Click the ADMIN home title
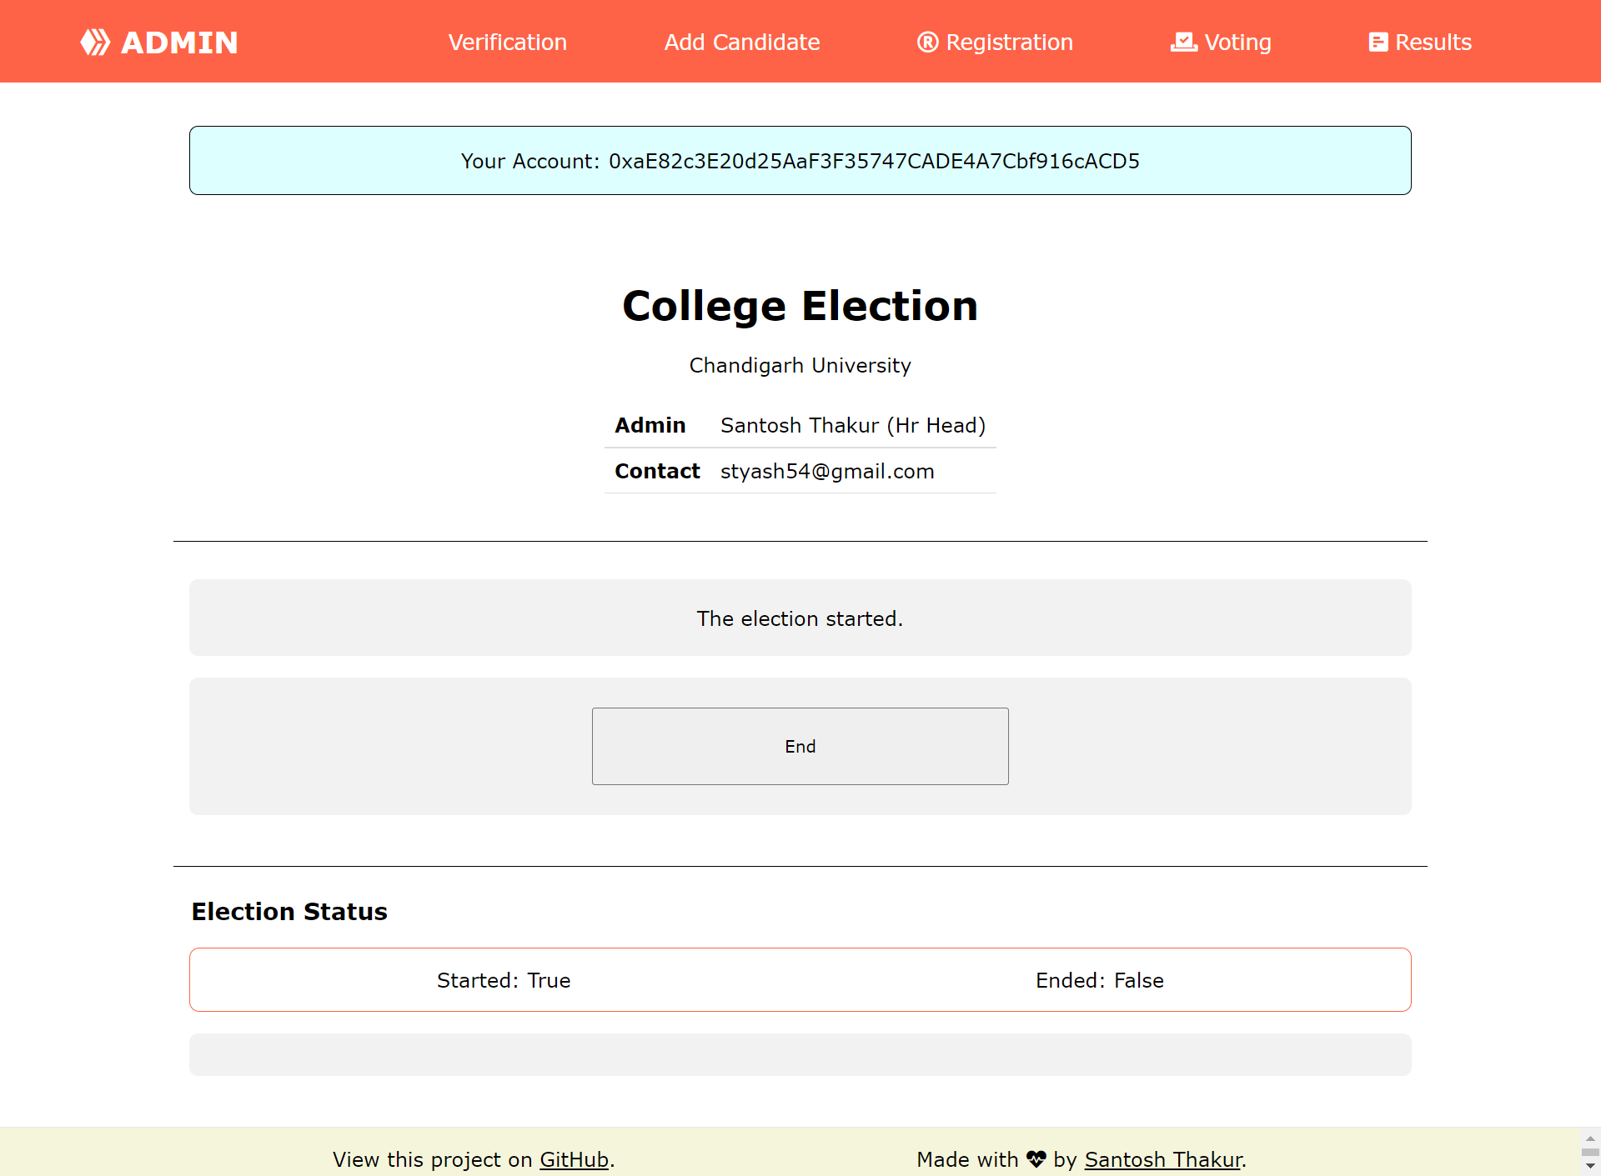1601x1176 pixels. tap(179, 42)
